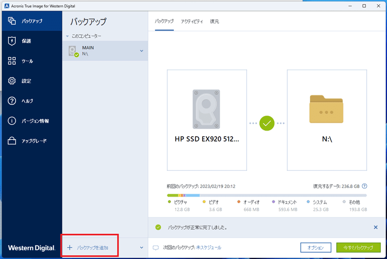The height and width of the screenshot is (259, 387).
Task: Click the blue システム legend dot
Action: point(308,202)
